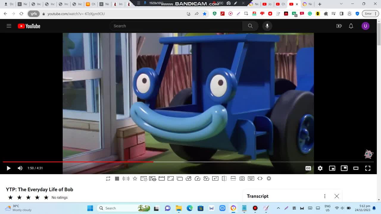Open the YouTube guide hamburger menu

pos(9,26)
